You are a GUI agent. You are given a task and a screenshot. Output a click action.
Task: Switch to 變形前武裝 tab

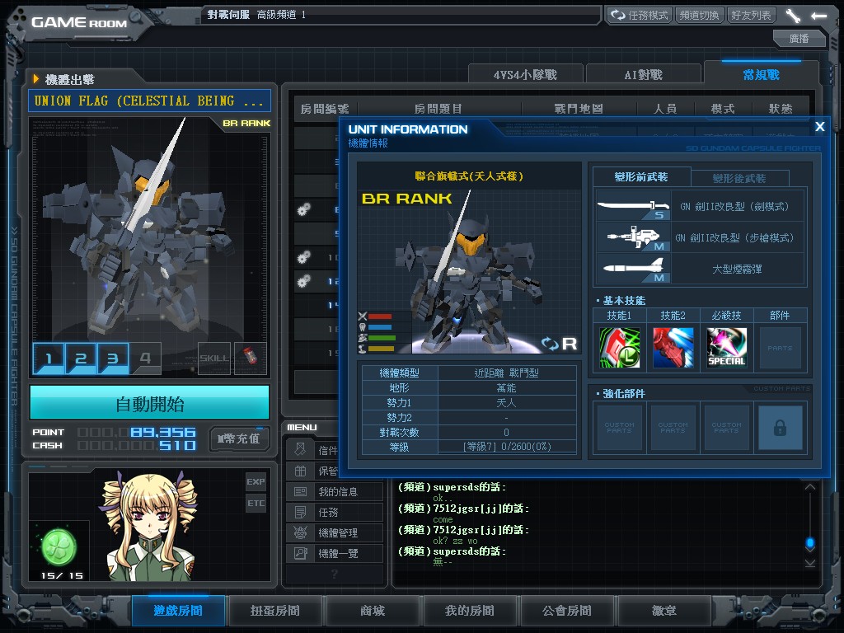pyautogui.click(x=641, y=177)
